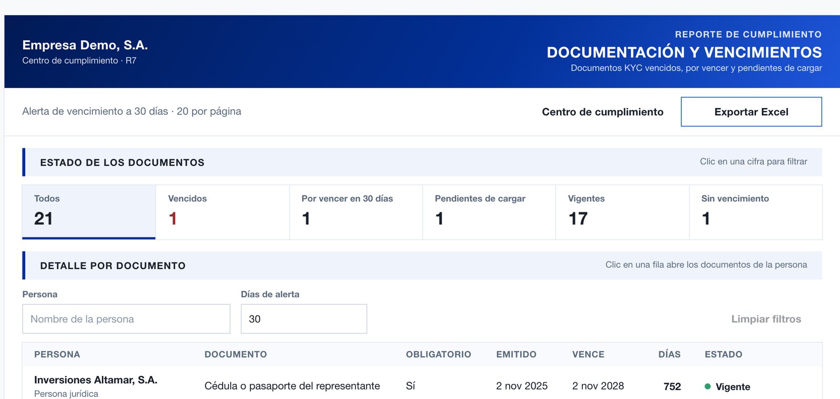Filter by Vencidos documents

point(223,212)
